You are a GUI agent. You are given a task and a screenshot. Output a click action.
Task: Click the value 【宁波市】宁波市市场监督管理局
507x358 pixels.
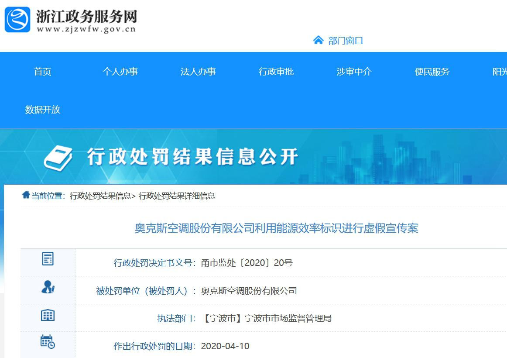point(266,318)
